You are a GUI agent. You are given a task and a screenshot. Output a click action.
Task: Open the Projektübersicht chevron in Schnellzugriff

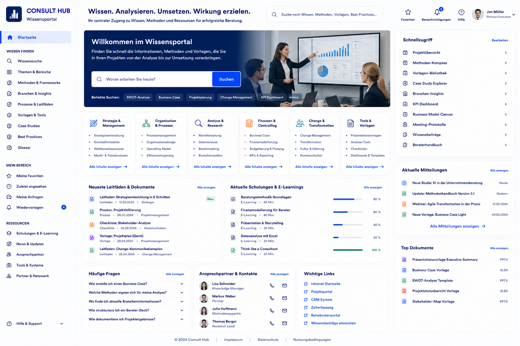(x=506, y=53)
